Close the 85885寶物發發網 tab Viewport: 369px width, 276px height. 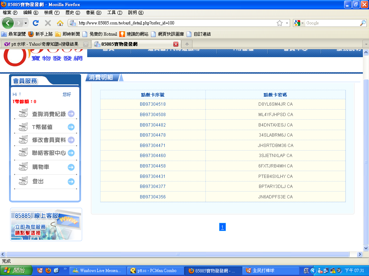(176, 44)
